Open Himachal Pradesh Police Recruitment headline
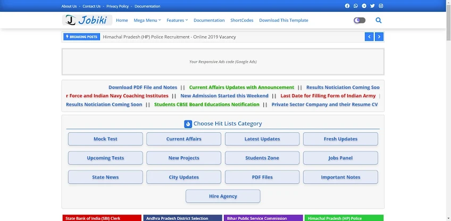 170,37
